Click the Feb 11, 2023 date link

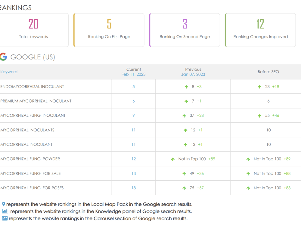point(134,74)
